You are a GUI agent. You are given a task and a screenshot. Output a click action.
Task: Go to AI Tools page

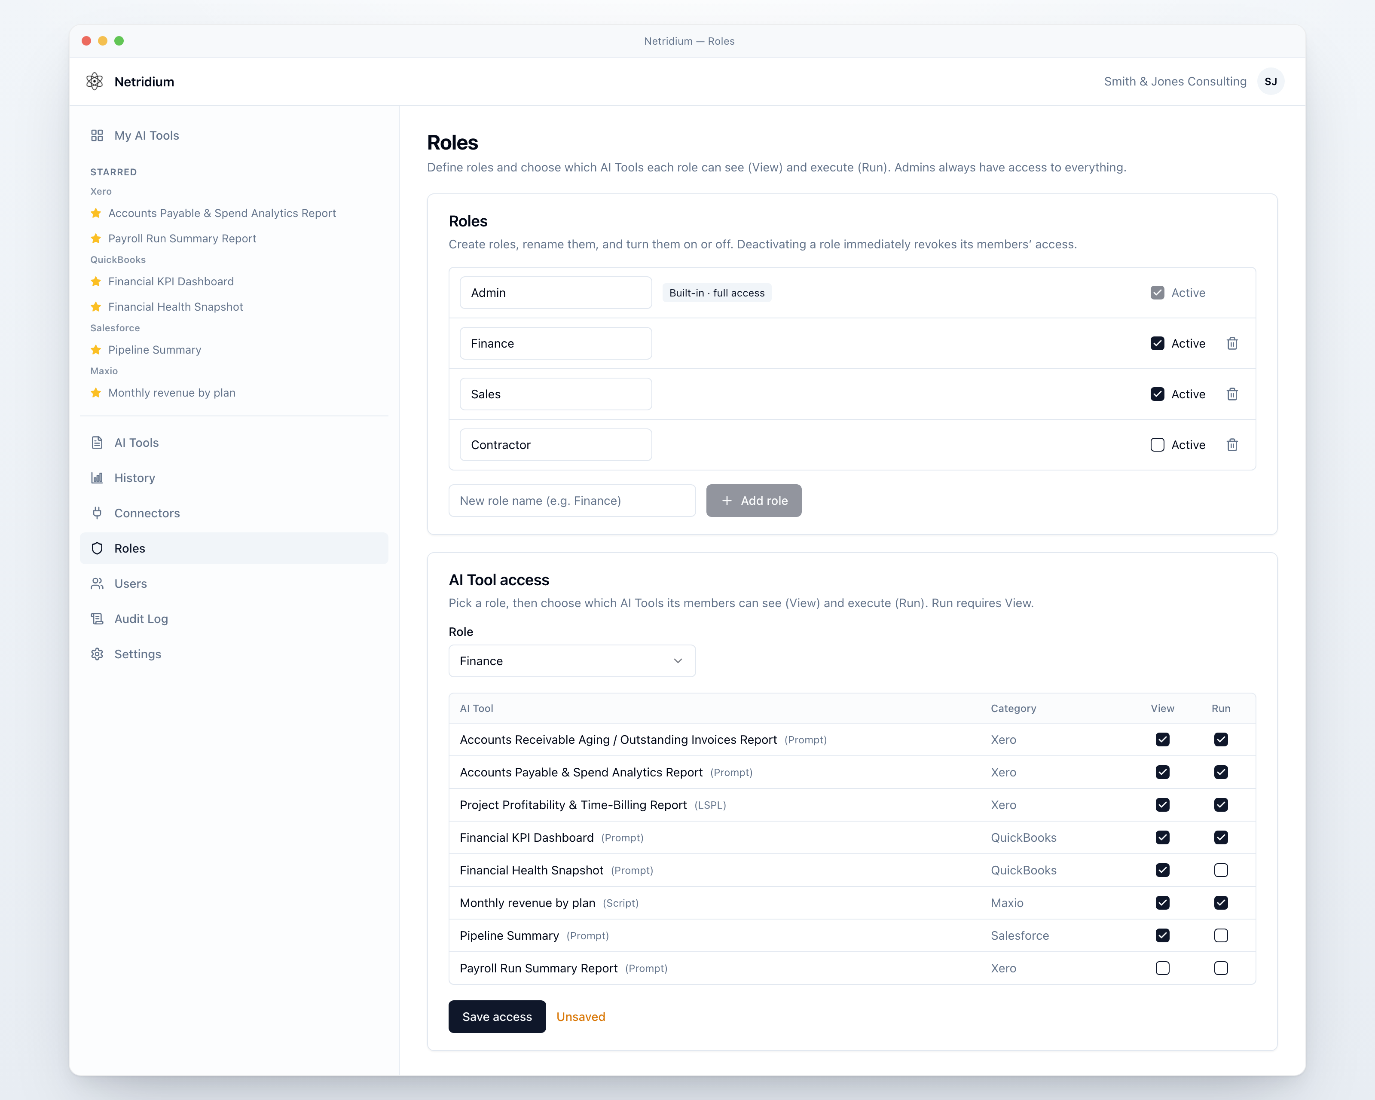coord(233,443)
